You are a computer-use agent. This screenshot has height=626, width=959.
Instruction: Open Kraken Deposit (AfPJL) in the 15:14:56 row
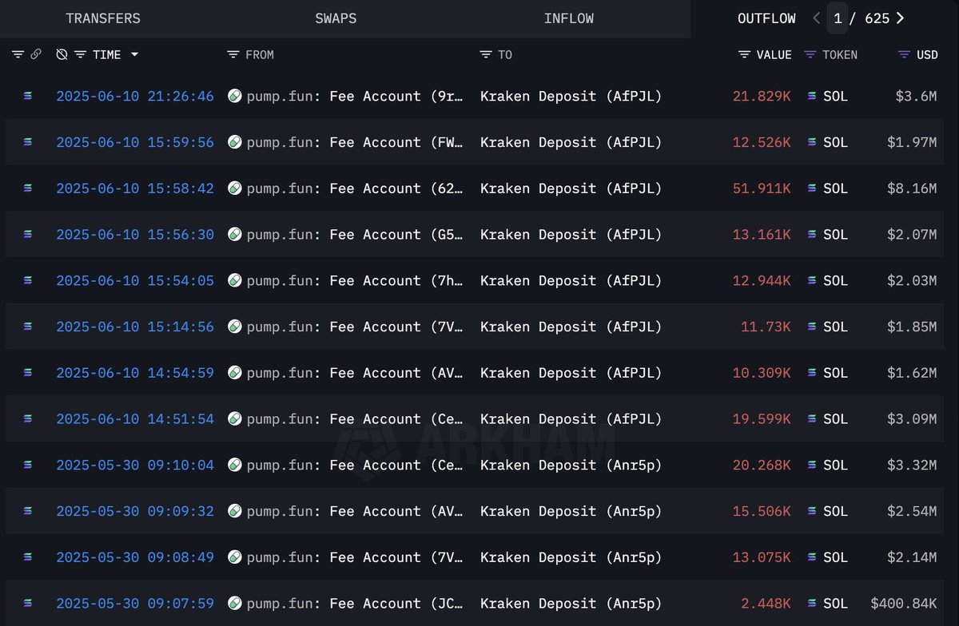coord(571,327)
